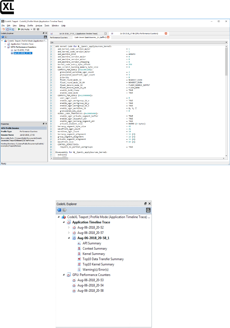
Task: Click the XL home icon in enlarged Explorer
Action: (148, 210)
